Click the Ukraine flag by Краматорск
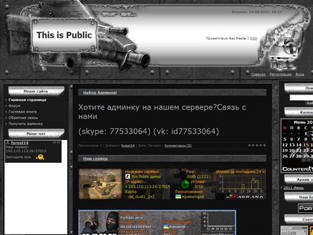This screenshot has width=313, height=235. coord(178,197)
